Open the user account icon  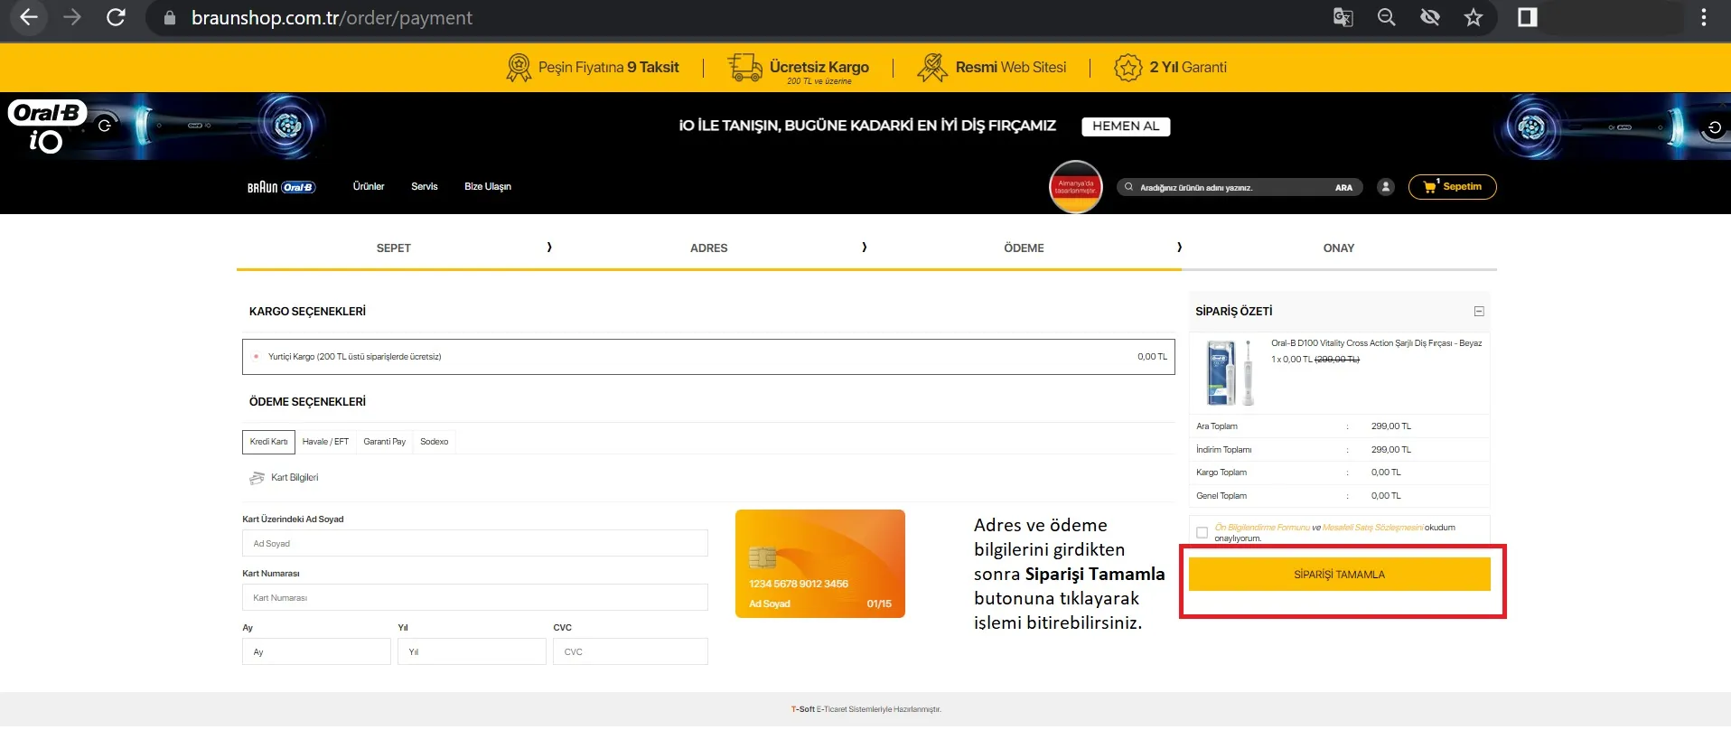(x=1385, y=187)
